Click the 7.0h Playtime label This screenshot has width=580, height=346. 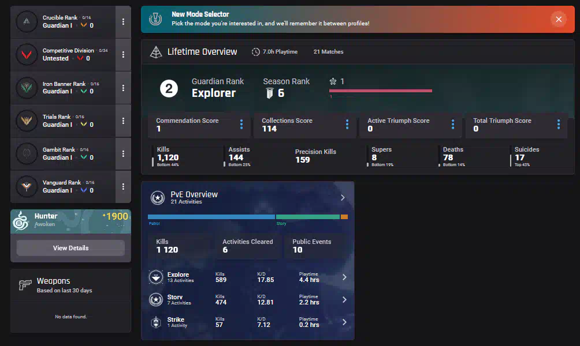click(x=280, y=52)
